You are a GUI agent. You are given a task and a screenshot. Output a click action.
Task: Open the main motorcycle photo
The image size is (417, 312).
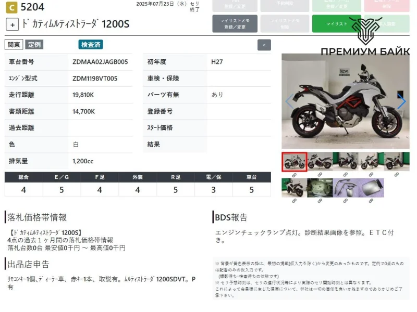[x=345, y=101]
